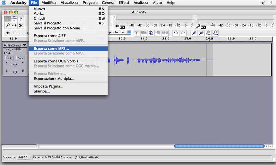
Task: Adjust the track gain slider
Action: pyautogui.click(x=15, y=65)
